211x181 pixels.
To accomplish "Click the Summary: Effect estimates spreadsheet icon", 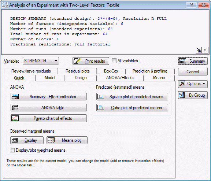I will [15, 96].
